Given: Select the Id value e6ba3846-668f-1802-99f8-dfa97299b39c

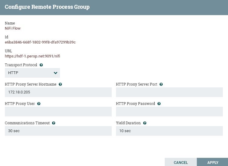Looking at the screenshot, I should [40, 42].
